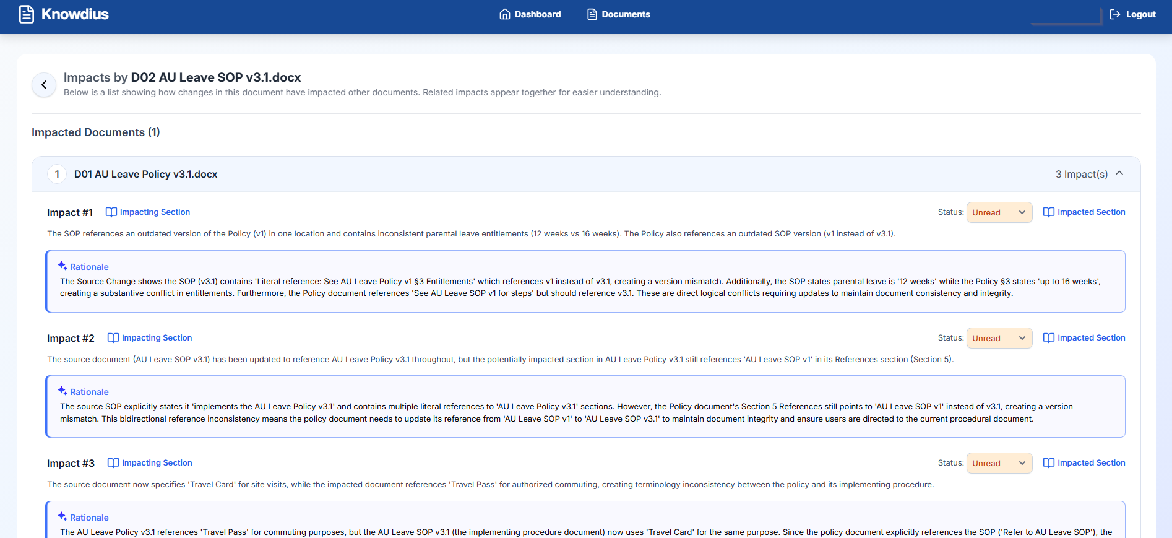Screen dimensions: 1172x538
Task: Open the Status dropdown for Impact #2
Action: click(x=999, y=338)
